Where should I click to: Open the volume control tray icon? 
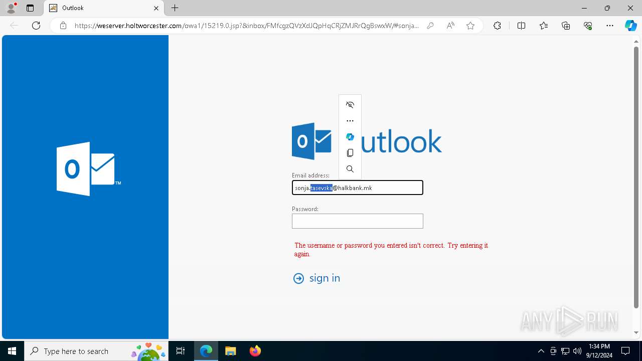577,351
